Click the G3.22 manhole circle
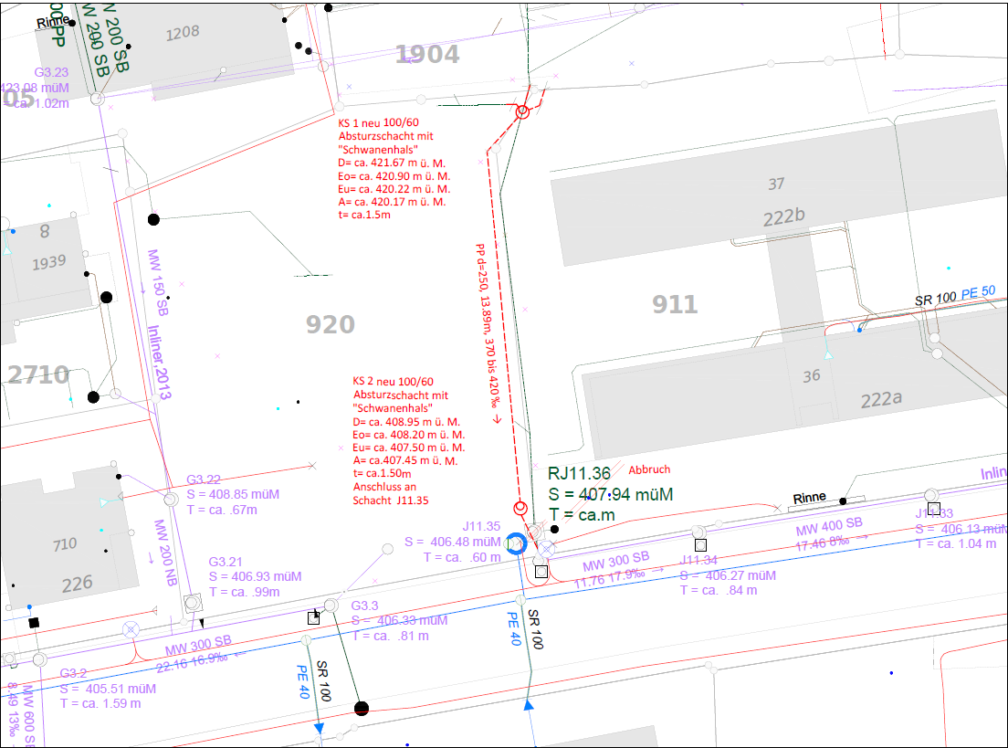Screen dimensions: 1008x748 click(x=170, y=500)
